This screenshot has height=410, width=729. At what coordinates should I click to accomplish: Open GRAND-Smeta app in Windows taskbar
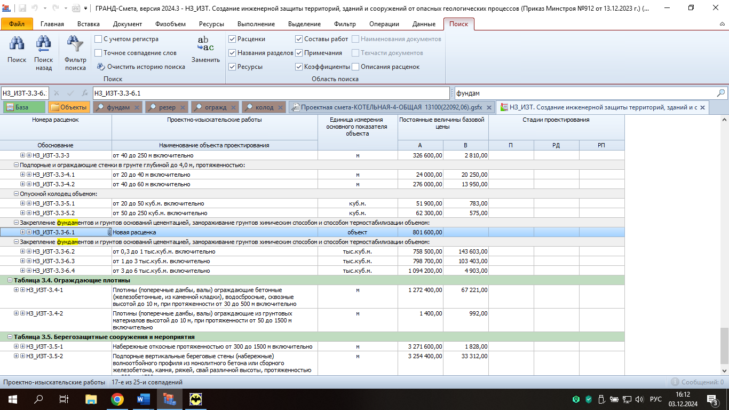[x=169, y=399]
